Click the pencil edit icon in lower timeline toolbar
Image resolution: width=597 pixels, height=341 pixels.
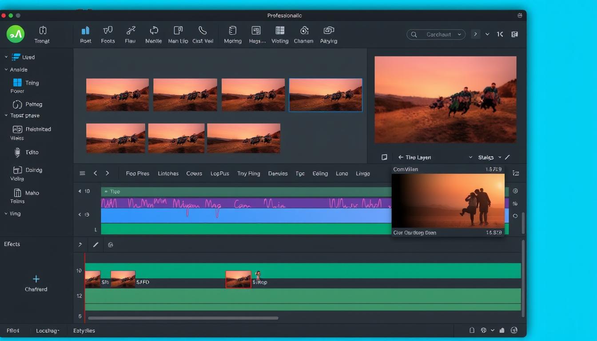tap(96, 245)
